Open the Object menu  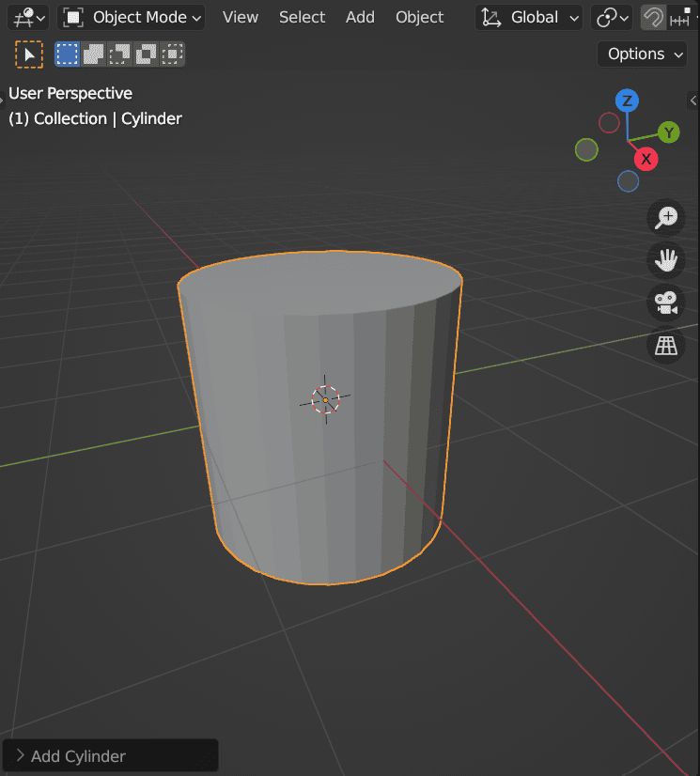click(x=419, y=18)
